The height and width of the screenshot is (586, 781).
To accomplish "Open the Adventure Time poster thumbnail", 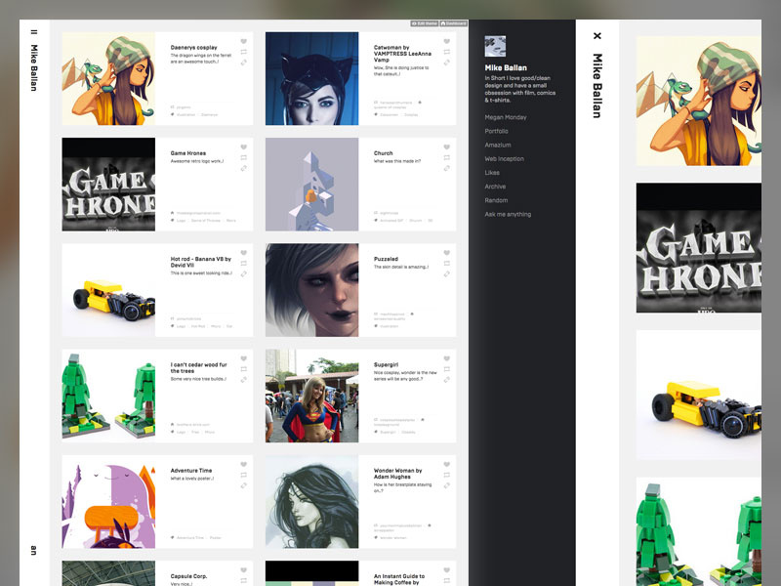I will click(x=108, y=502).
